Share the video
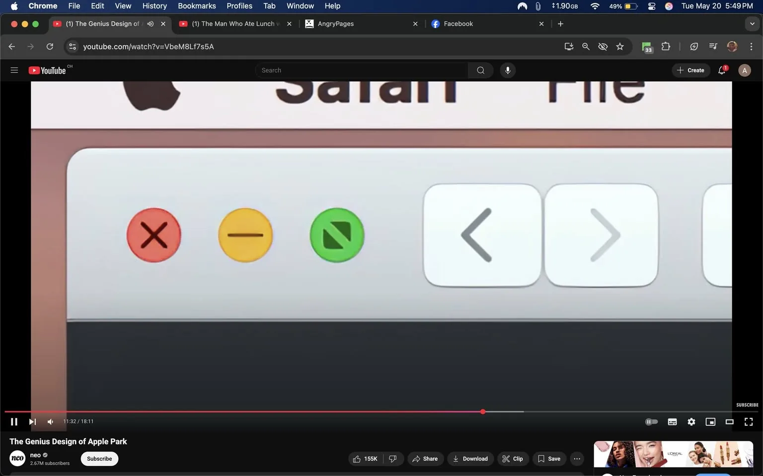Image resolution: width=763 pixels, height=476 pixels. pos(425,459)
